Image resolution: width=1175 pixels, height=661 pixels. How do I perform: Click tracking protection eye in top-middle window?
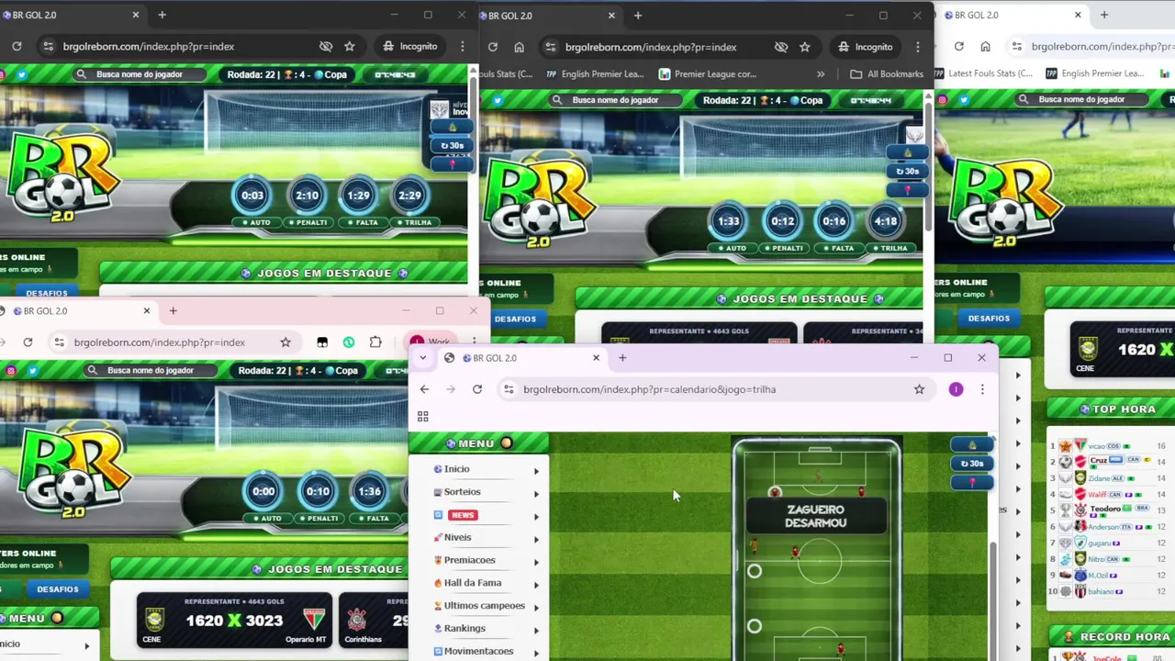click(781, 47)
